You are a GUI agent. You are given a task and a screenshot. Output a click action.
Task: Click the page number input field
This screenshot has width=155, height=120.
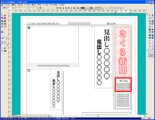(x=3, y=45)
